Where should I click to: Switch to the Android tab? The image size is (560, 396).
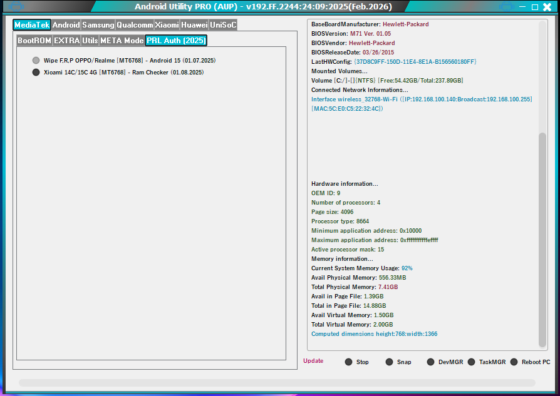pyautogui.click(x=66, y=25)
